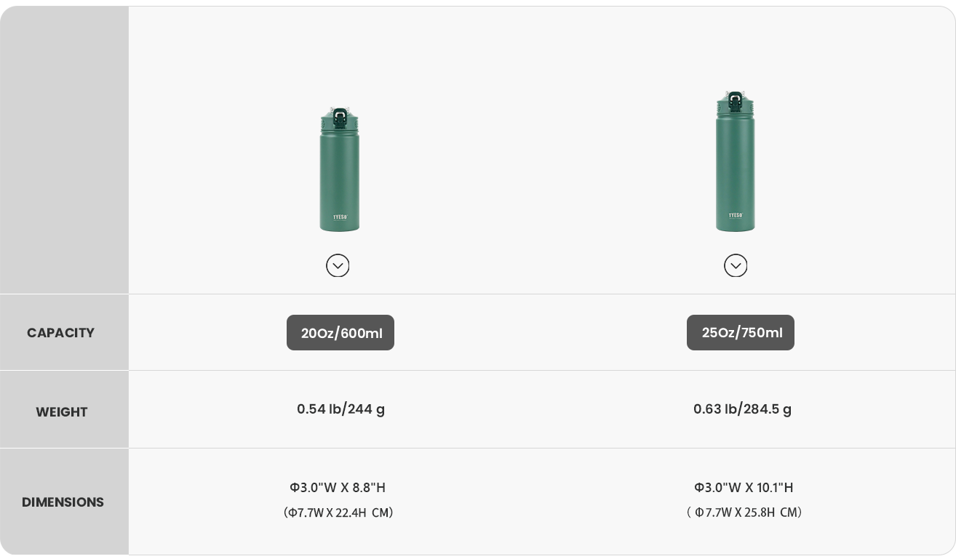Expand the chevron under the 20oz bottle
The image size is (956, 559).
(338, 265)
